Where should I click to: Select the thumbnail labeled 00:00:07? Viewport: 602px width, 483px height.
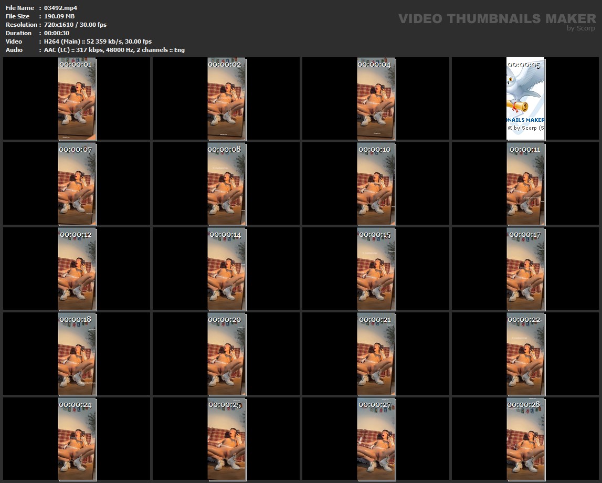coord(77,185)
